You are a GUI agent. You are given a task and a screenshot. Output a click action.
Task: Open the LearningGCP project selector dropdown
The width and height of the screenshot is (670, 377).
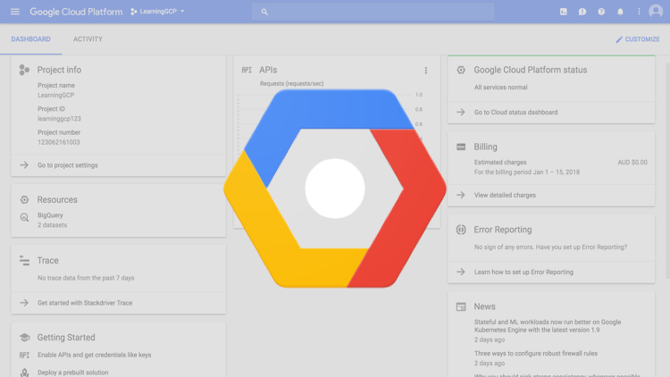click(x=157, y=12)
